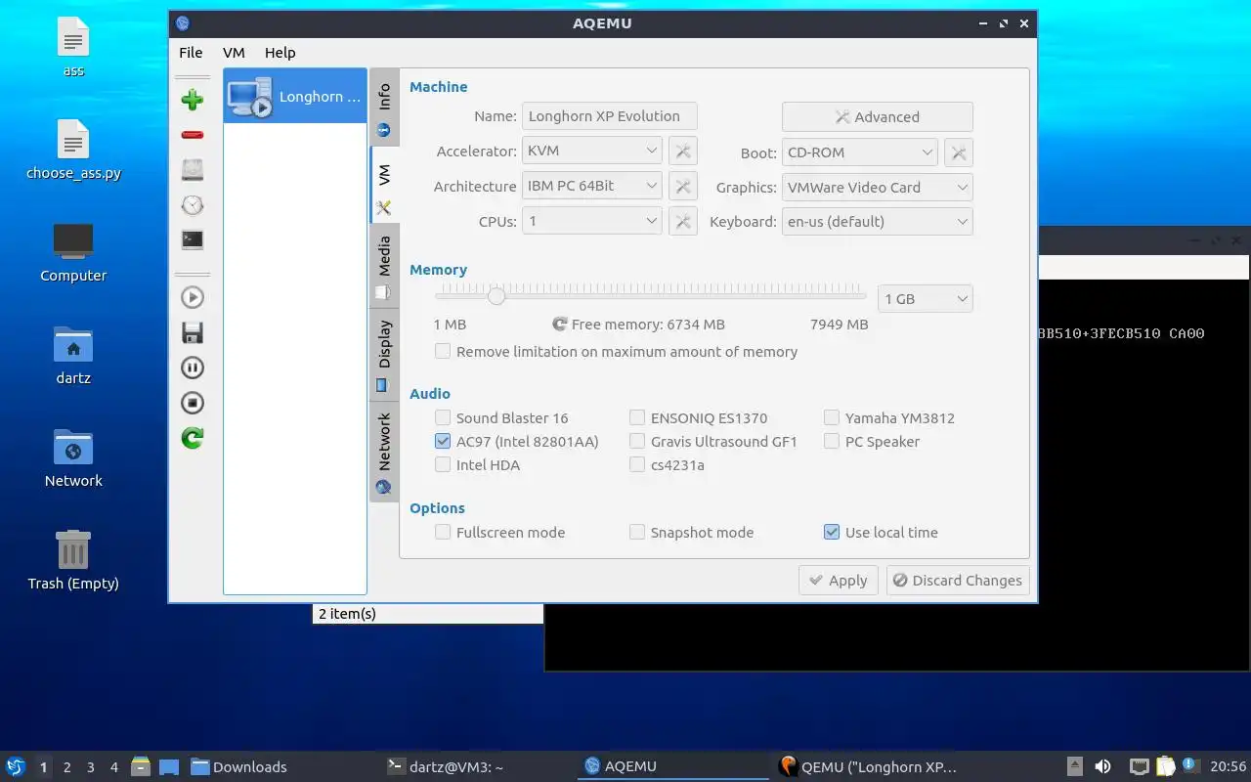Switch to the Media tab
The height and width of the screenshot is (782, 1251).
point(384,265)
